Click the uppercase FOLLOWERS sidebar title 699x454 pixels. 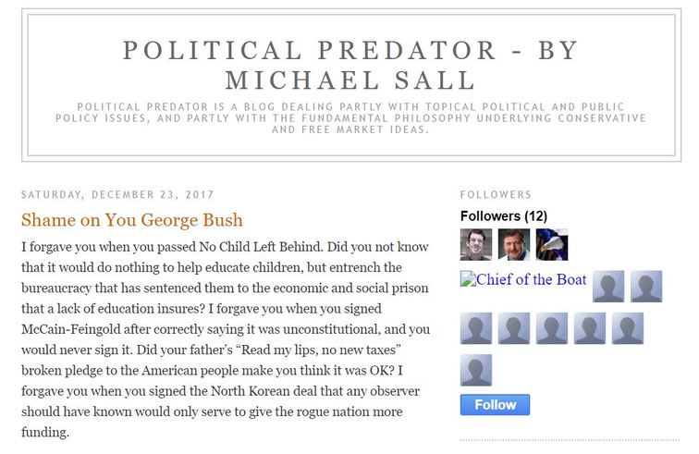click(x=496, y=195)
